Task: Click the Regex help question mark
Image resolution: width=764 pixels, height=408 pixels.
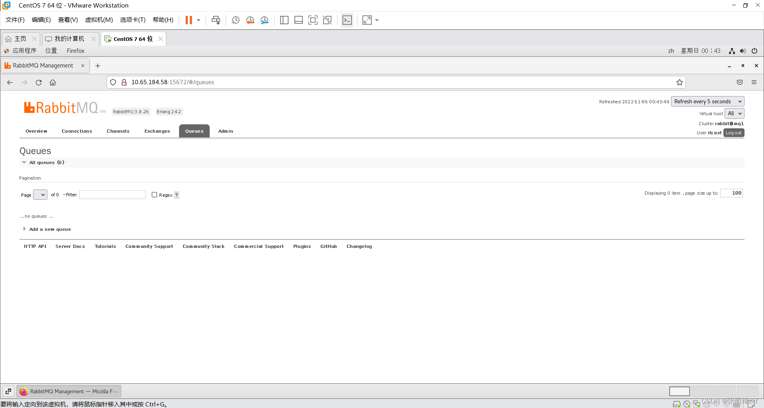Action: point(177,195)
